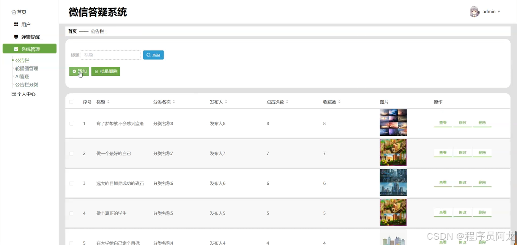Check the row 3 远大的目标是成功的磁石 checkbox
Screen dimensions: 517x245
click(71, 184)
